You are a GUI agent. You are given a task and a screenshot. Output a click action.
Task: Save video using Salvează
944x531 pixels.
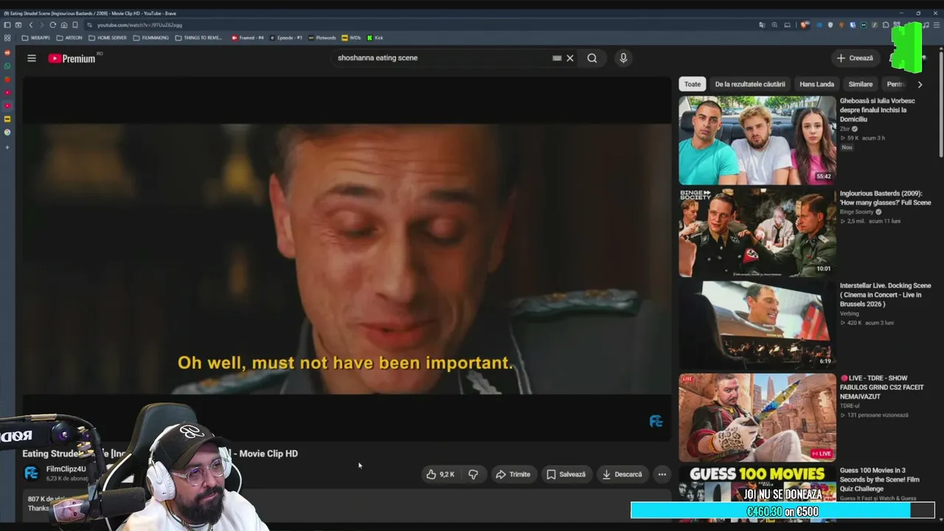566,474
